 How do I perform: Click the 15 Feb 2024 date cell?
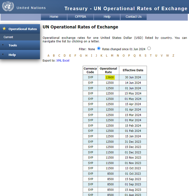pos(133,125)
